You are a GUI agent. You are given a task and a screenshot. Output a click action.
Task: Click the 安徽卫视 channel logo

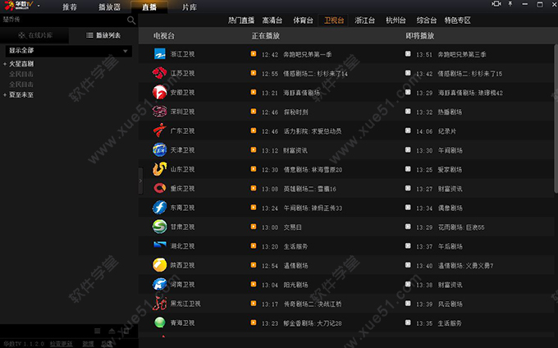(x=159, y=92)
